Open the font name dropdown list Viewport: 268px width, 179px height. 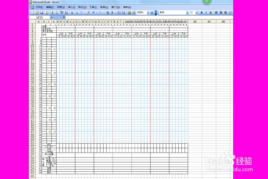coord(187,13)
